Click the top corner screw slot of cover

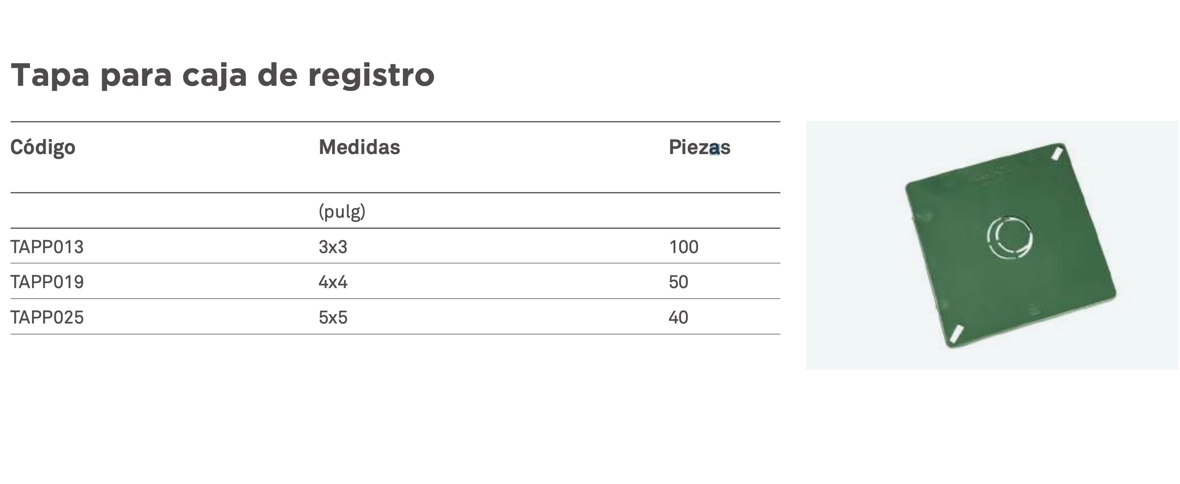[1057, 153]
